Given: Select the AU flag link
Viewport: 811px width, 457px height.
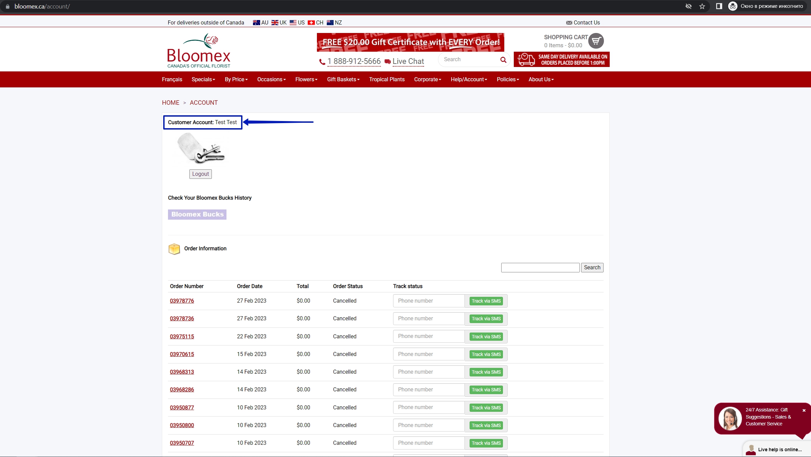Looking at the screenshot, I should [260, 23].
